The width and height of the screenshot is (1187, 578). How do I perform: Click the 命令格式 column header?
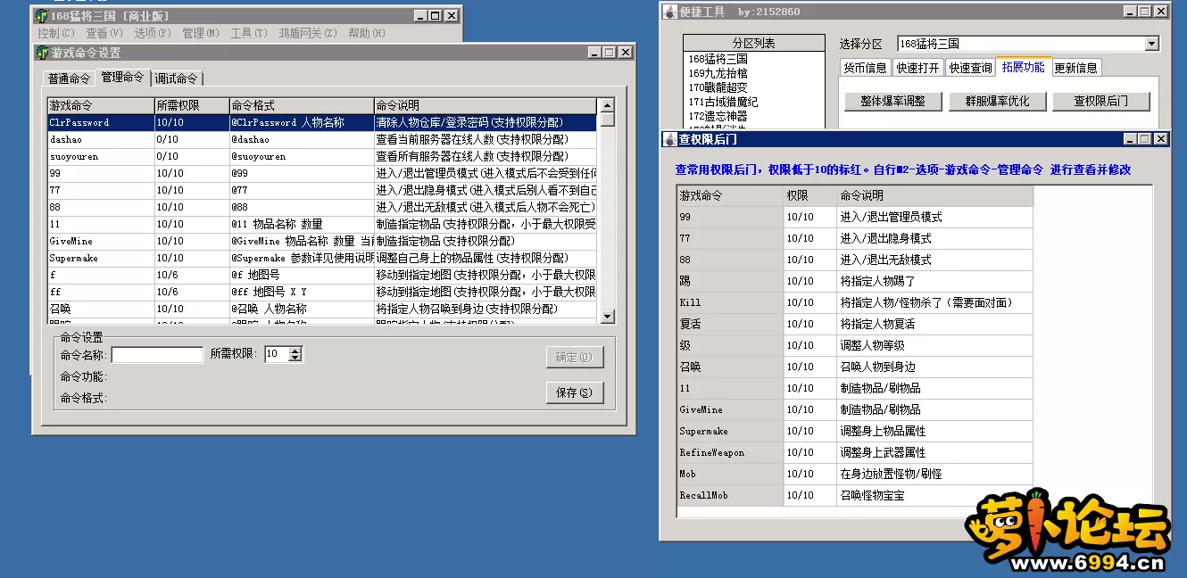302,105
